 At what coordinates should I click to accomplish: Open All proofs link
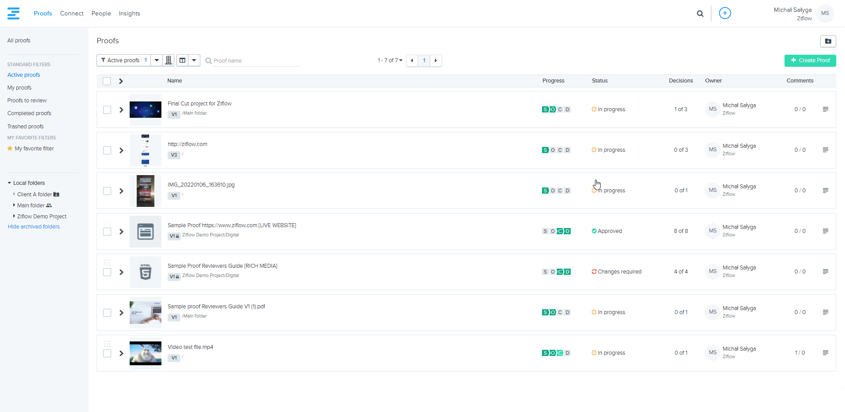click(19, 41)
